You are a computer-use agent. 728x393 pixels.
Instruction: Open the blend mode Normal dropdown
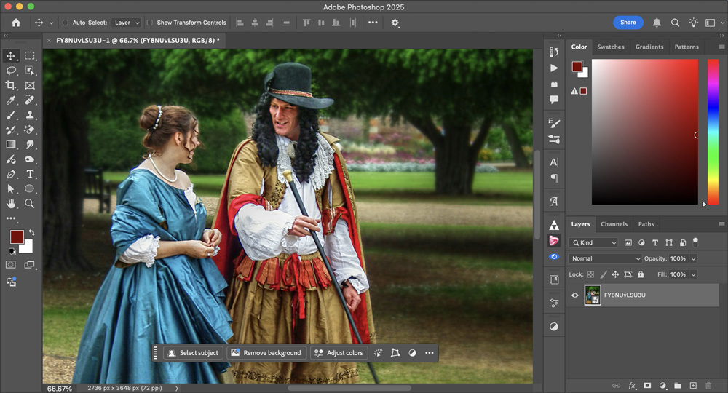tap(606, 259)
